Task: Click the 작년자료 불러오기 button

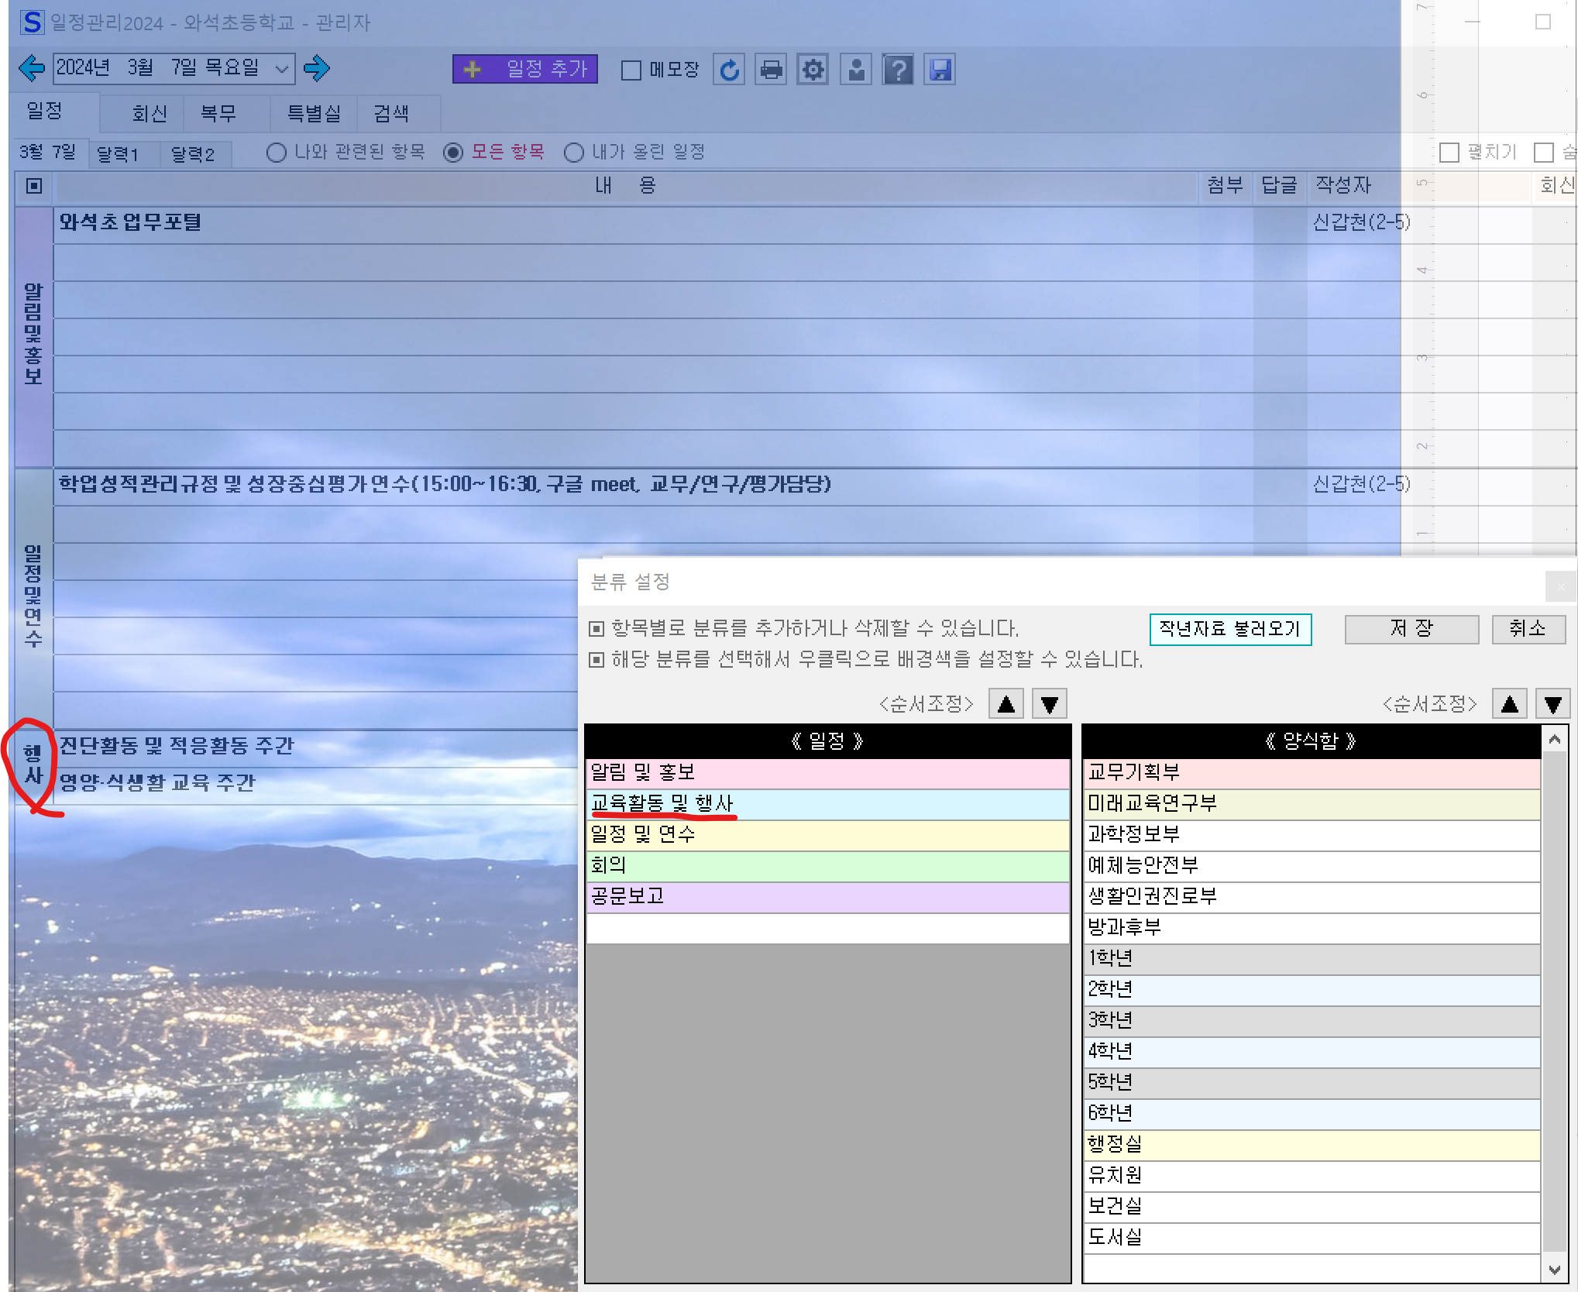Action: (x=1230, y=629)
